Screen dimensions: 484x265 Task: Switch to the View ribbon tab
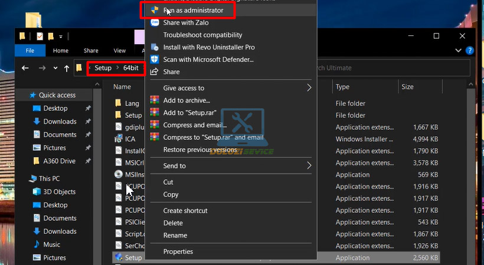tap(119, 51)
